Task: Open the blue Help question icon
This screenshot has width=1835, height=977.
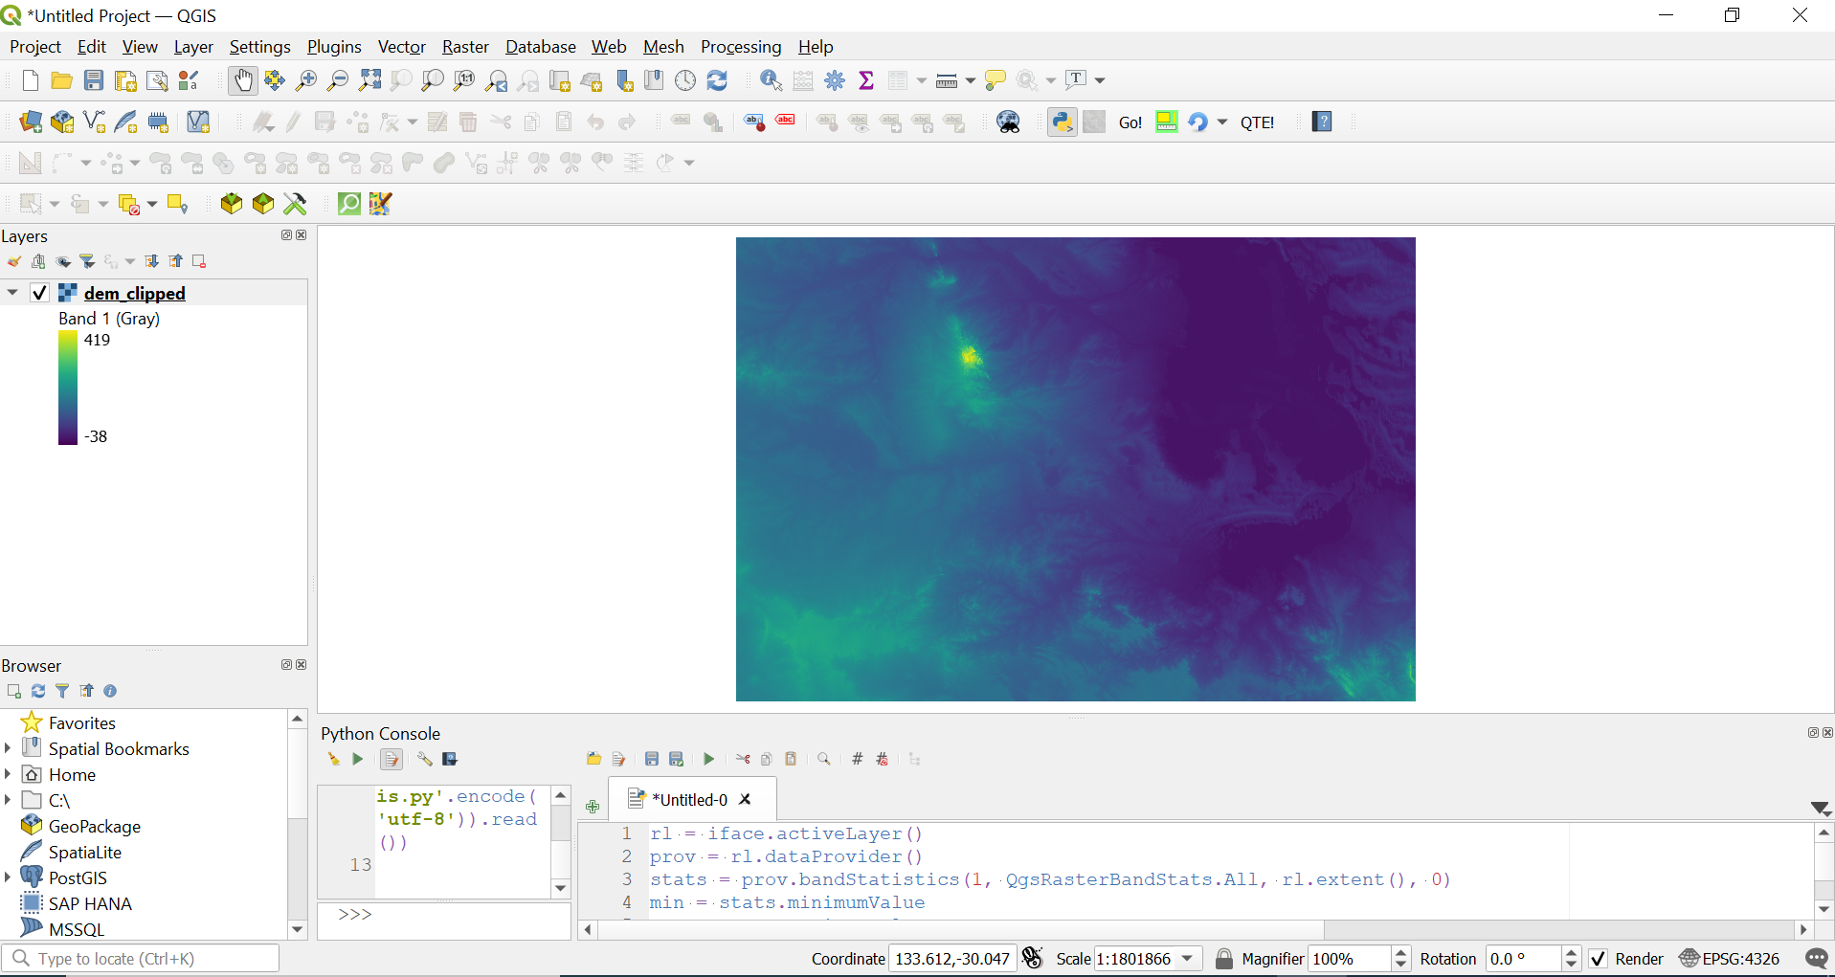Action: click(x=1322, y=122)
